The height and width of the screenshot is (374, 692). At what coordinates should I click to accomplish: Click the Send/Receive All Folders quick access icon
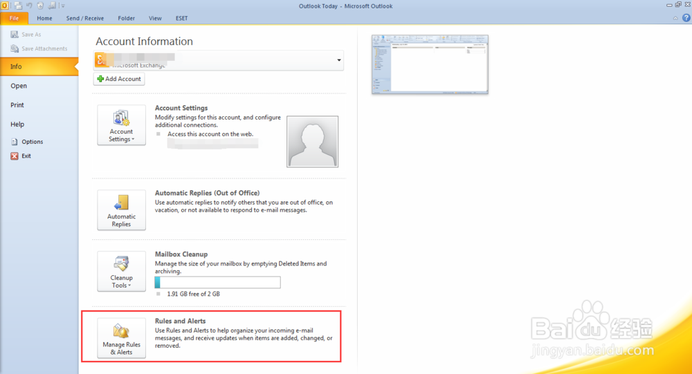click(18, 6)
